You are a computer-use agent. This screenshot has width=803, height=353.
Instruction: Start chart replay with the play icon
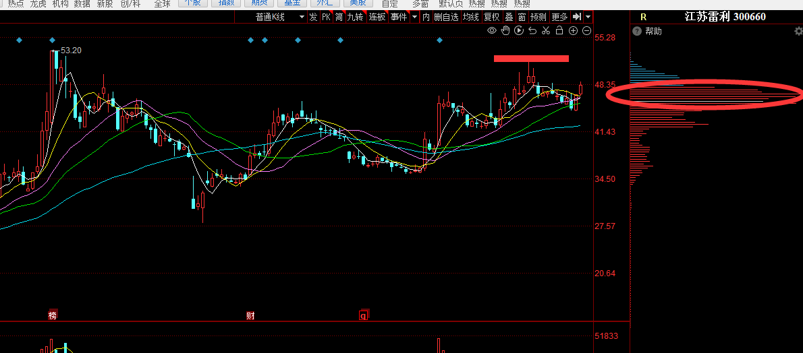tap(519, 31)
